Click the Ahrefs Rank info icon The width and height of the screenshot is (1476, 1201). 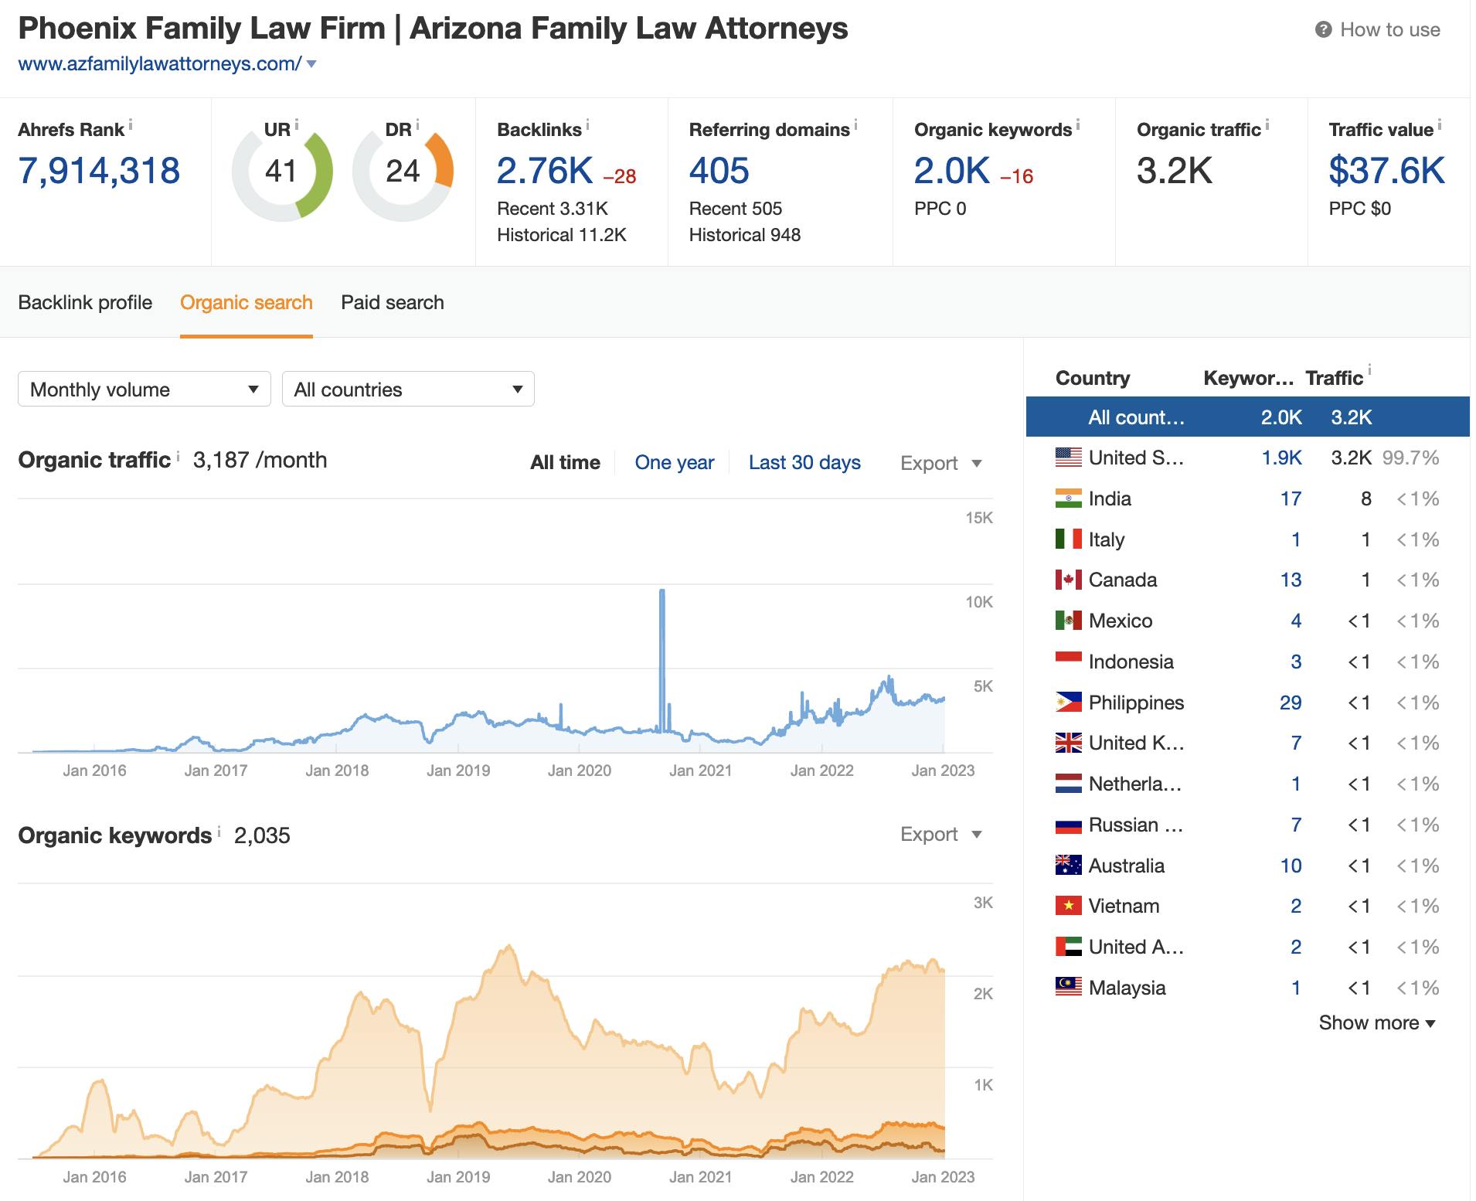(131, 124)
